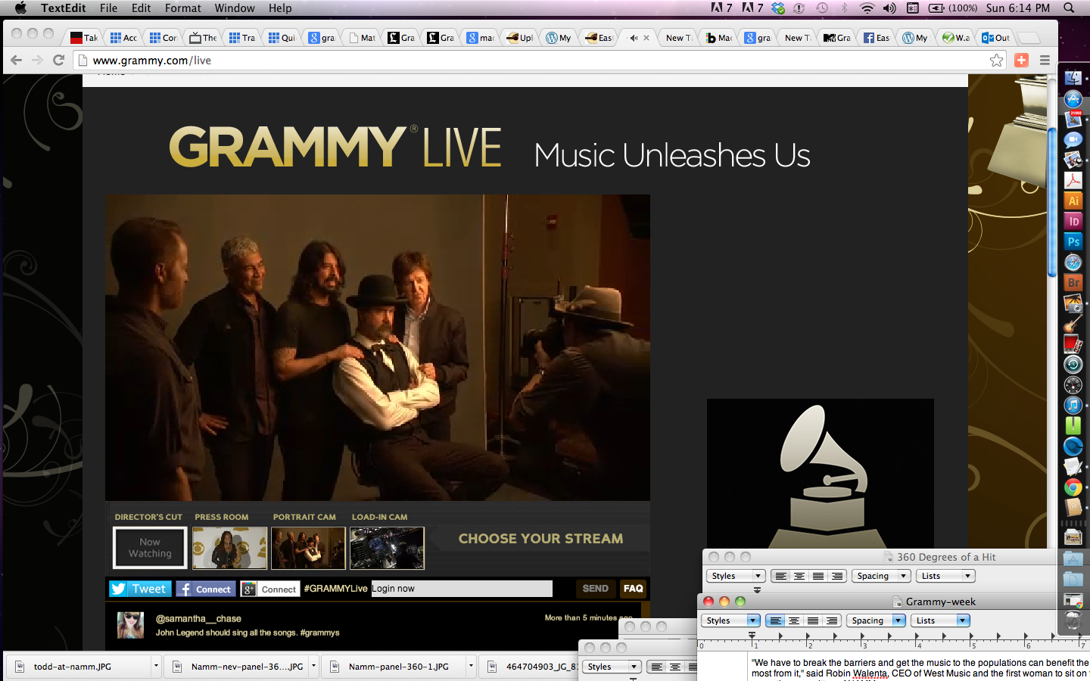
Task: Open Lists dropdown in Grammy-week window
Action: 939,620
